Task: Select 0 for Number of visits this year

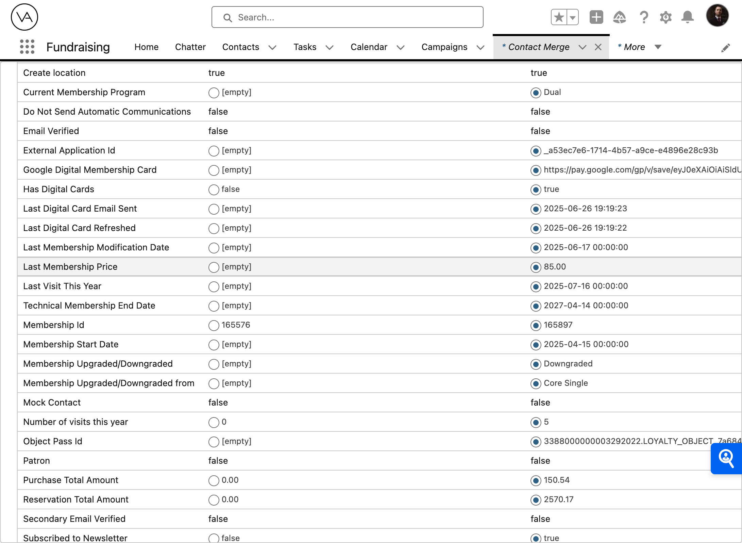Action: (214, 423)
